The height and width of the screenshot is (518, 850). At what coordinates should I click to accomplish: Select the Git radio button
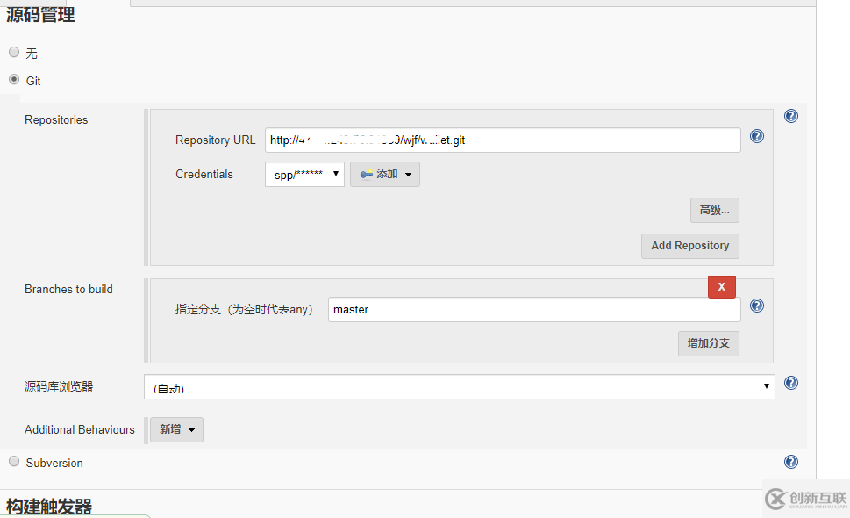coord(14,80)
